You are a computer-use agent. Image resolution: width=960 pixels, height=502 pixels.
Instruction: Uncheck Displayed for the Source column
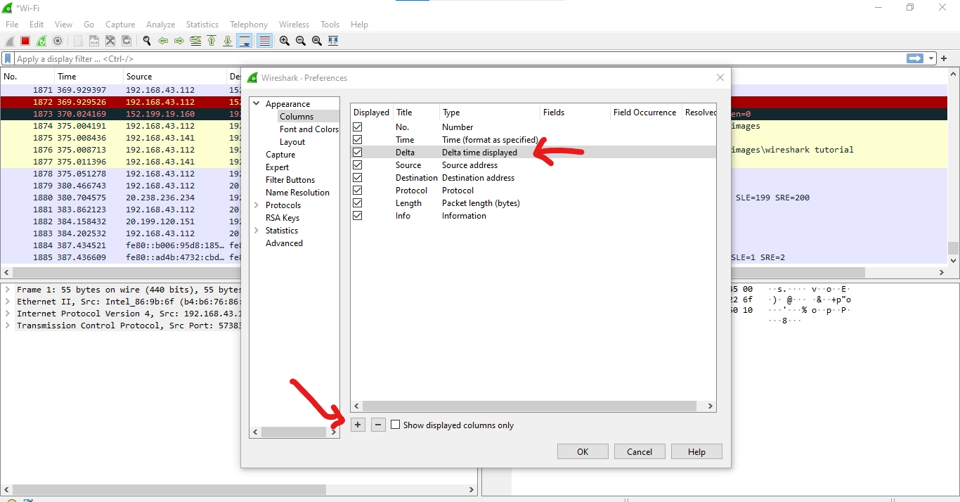[x=358, y=165]
